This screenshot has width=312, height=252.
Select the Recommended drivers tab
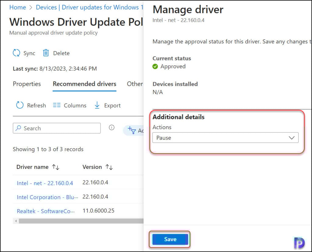(84, 84)
